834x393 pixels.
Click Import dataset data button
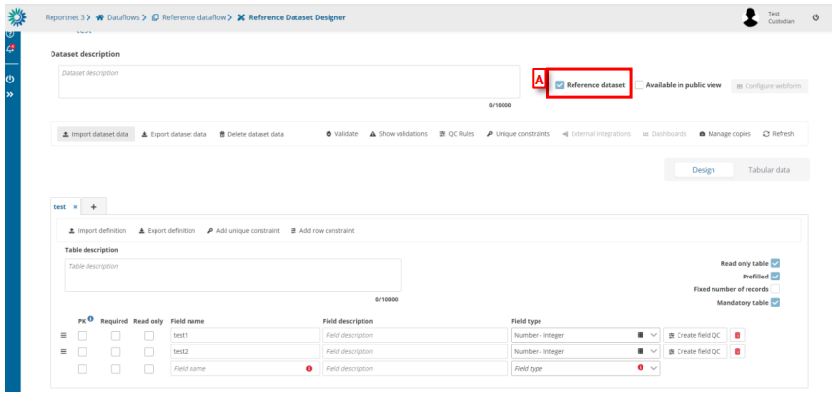pos(94,134)
